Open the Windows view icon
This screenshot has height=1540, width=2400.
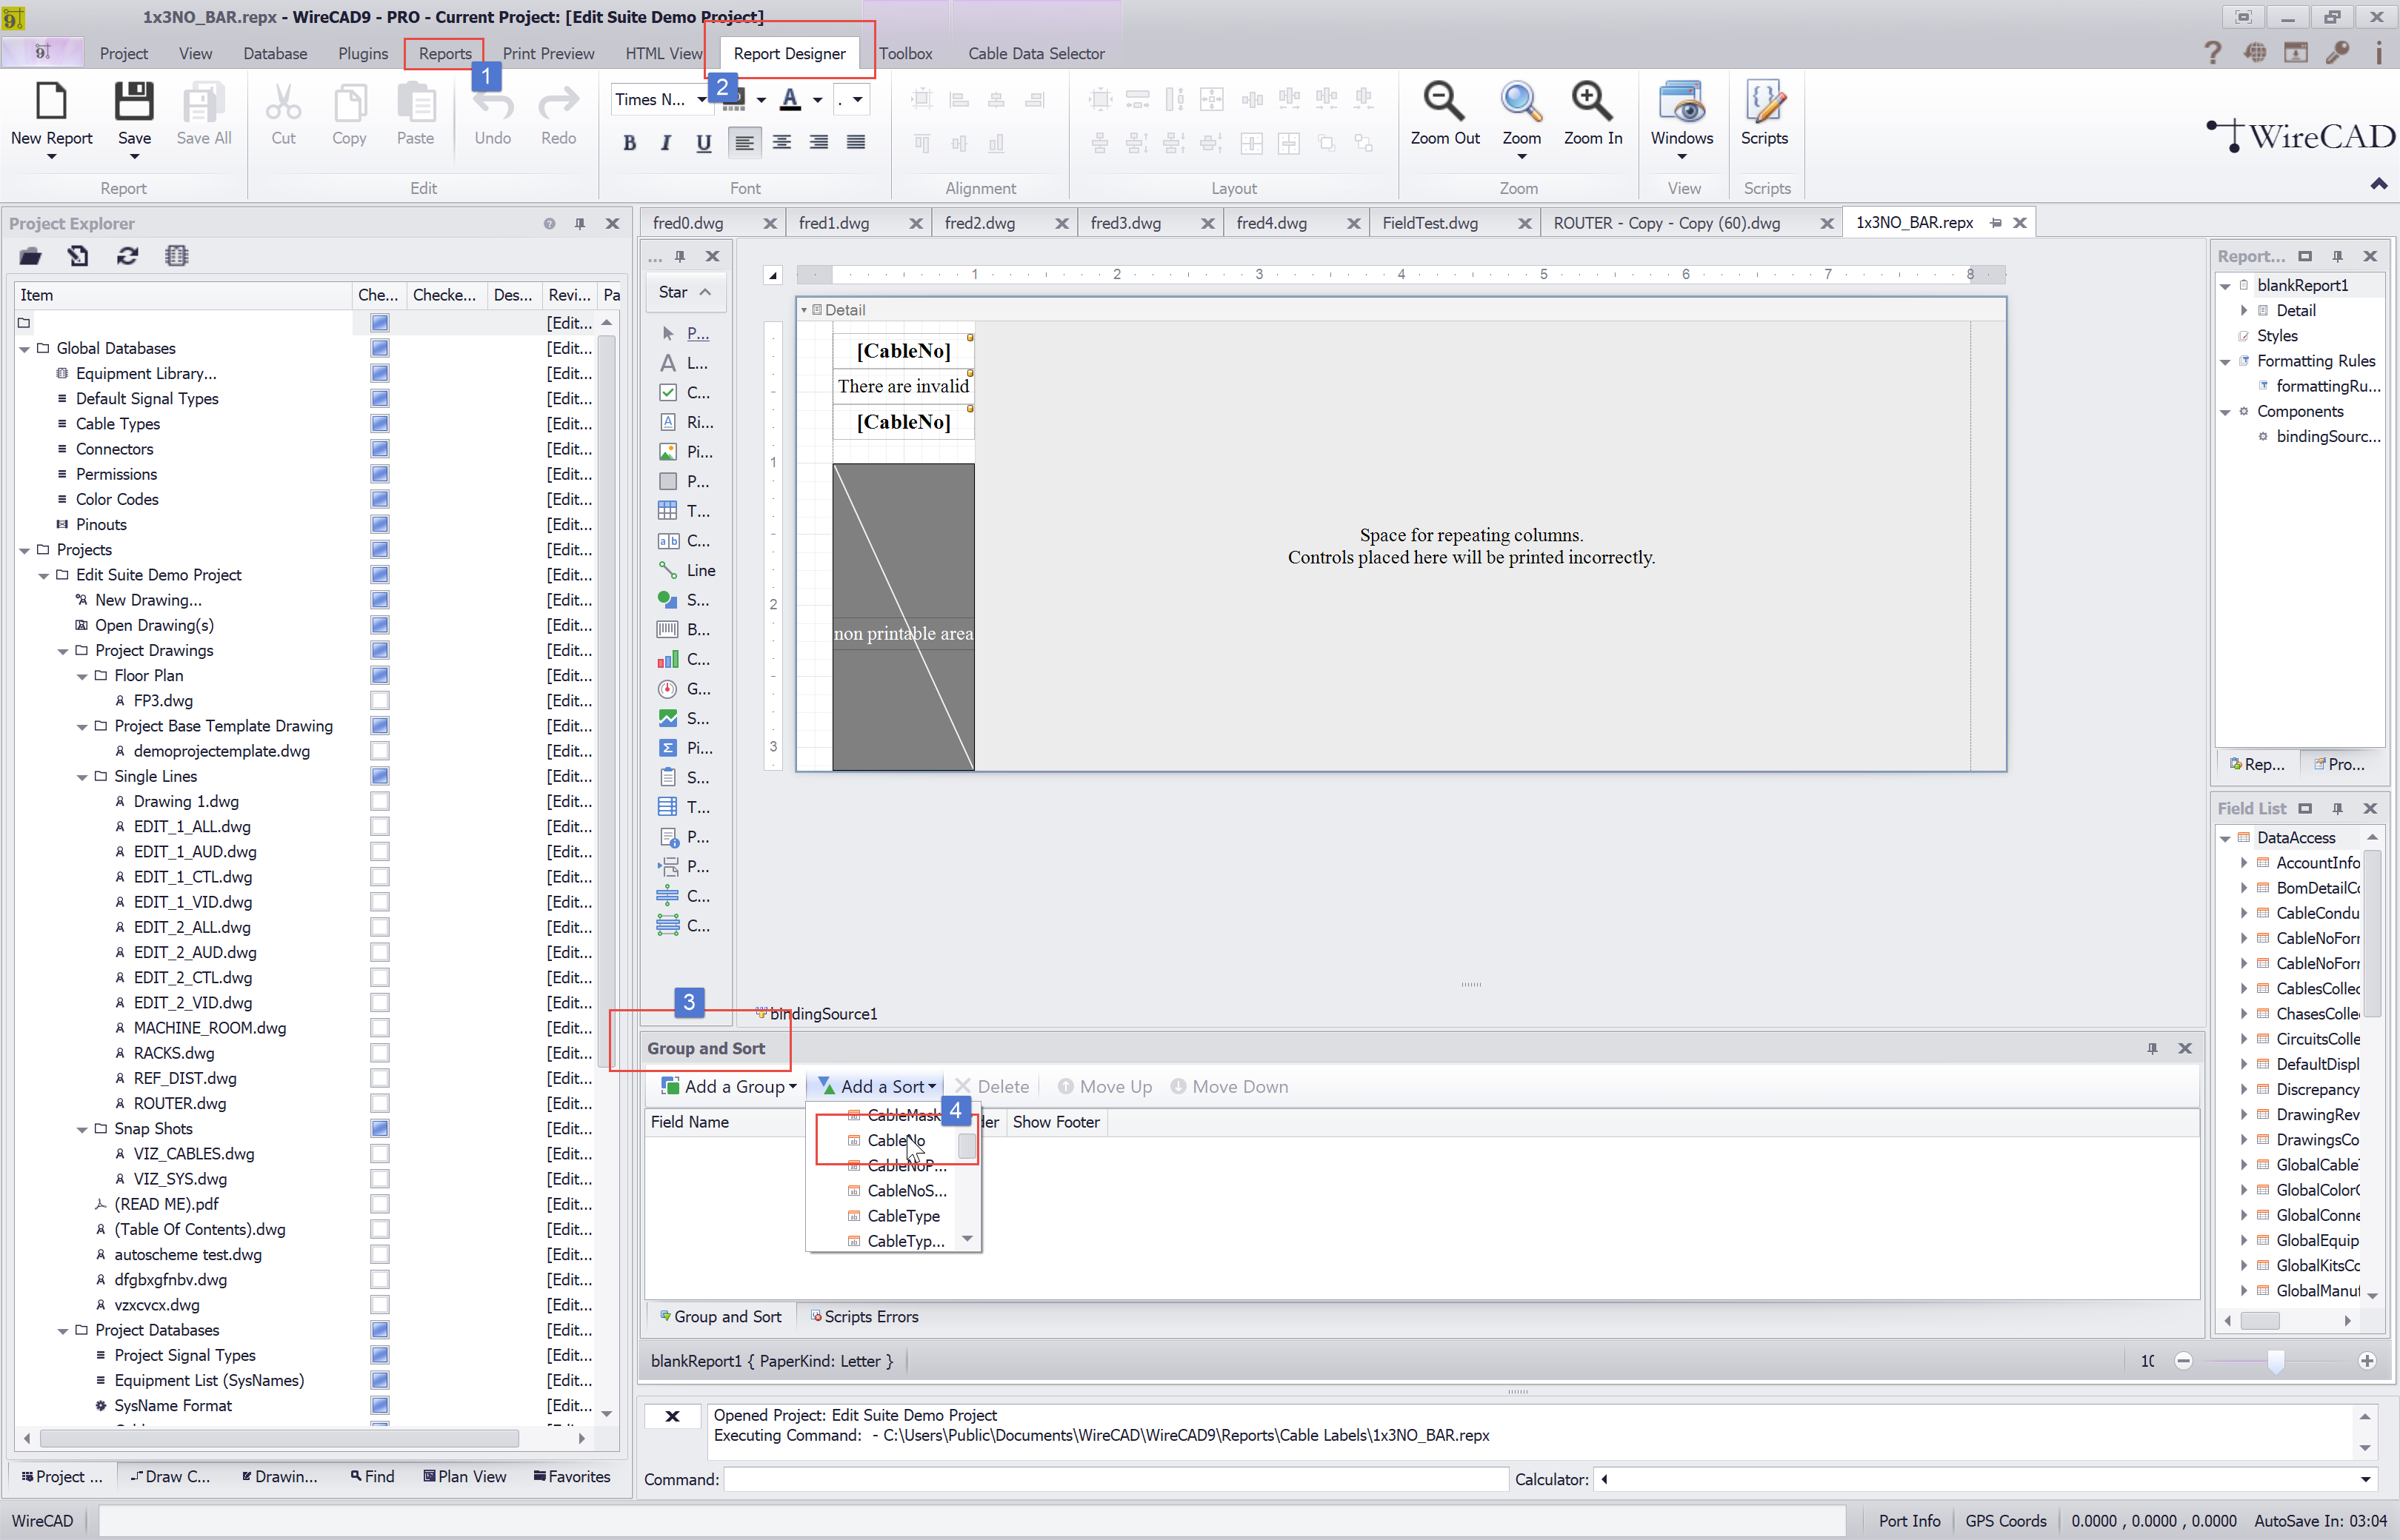click(x=1681, y=102)
